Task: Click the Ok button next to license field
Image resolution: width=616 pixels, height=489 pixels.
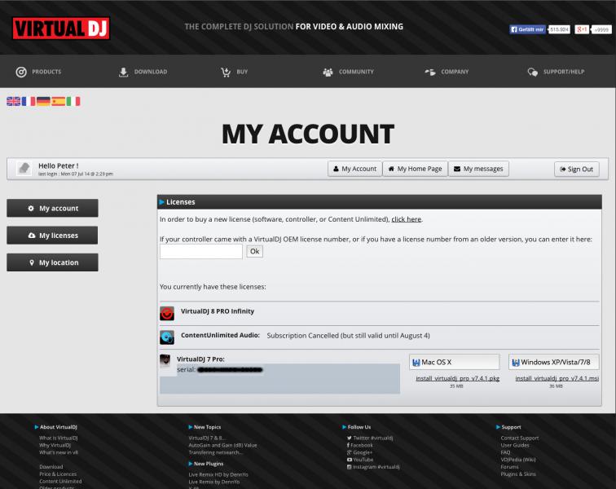Action: [x=254, y=251]
